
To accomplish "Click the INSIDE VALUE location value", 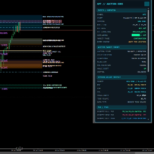I will [x=140, y=55].
